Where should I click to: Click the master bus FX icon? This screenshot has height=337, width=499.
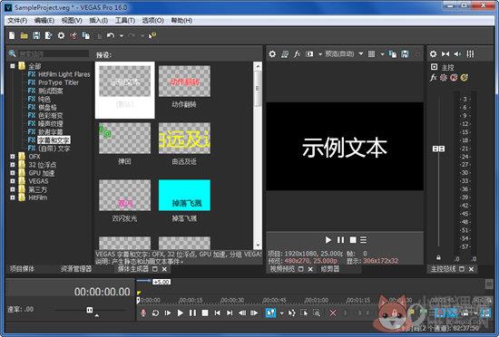[433, 78]
